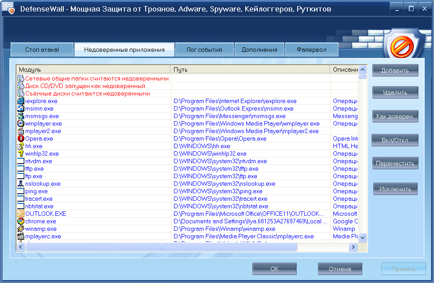Viewport: 434px width, 283px height.
Task: Click icon beside 'Сетевые общие папки' rule
Action: [x=21, y=79]
